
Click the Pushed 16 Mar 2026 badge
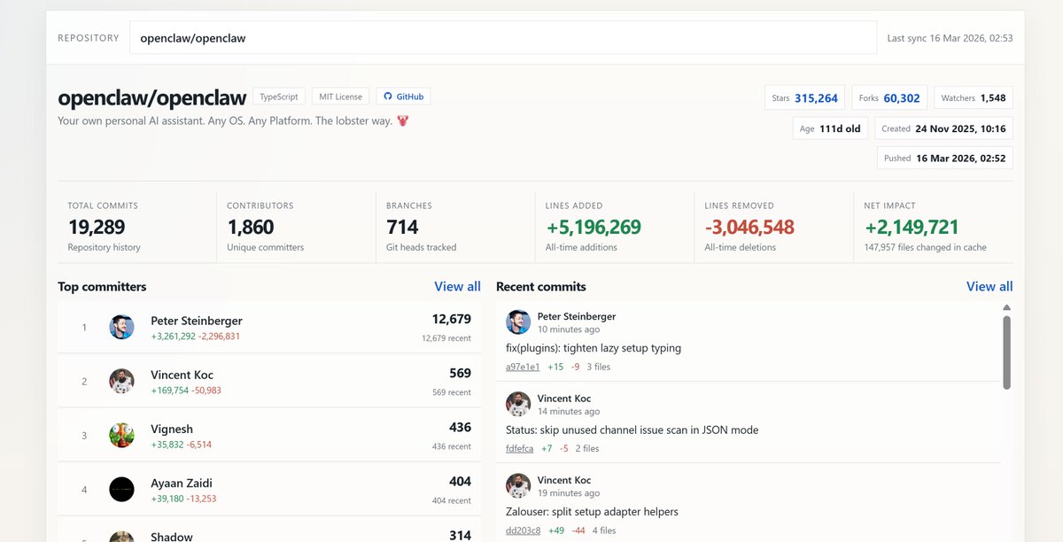click(x=944, y=158)
